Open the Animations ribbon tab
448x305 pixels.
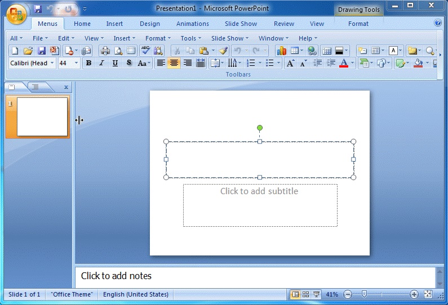(192, 24)
